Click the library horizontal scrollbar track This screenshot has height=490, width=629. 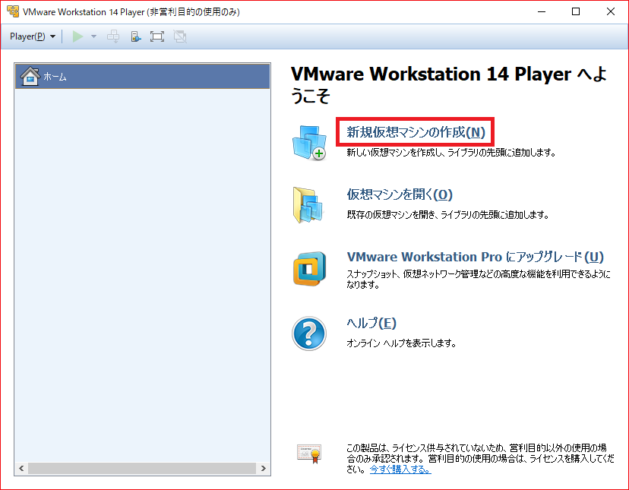(142, 468)
